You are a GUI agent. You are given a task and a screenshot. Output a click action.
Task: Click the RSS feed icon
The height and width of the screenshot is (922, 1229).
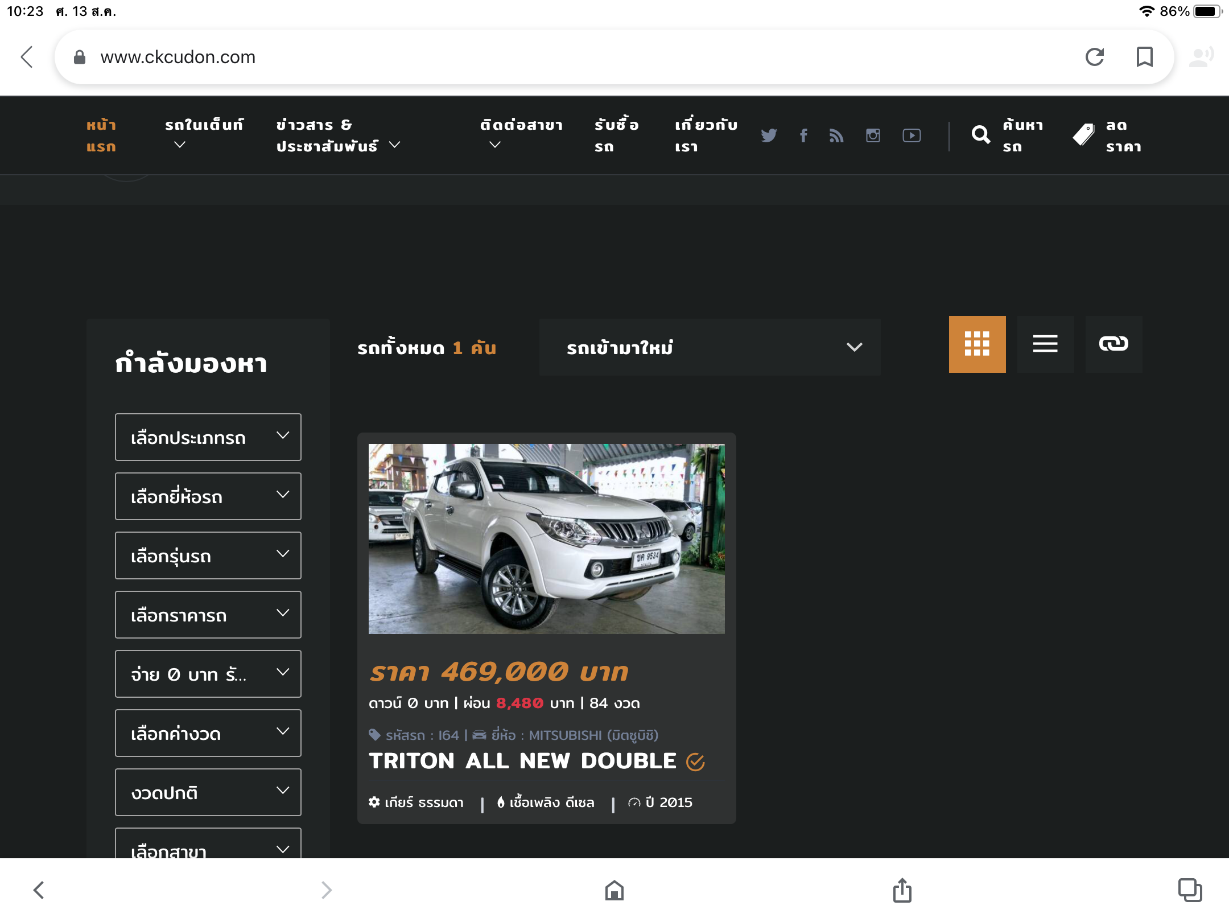point(836,135)
